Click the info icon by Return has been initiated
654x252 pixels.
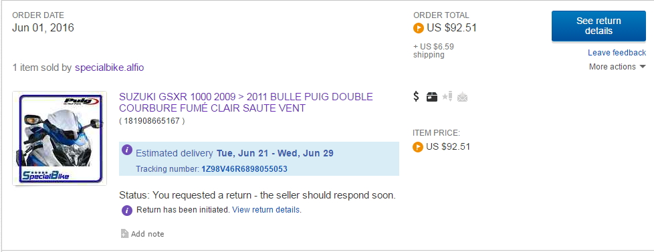click(x=127, y=211)
